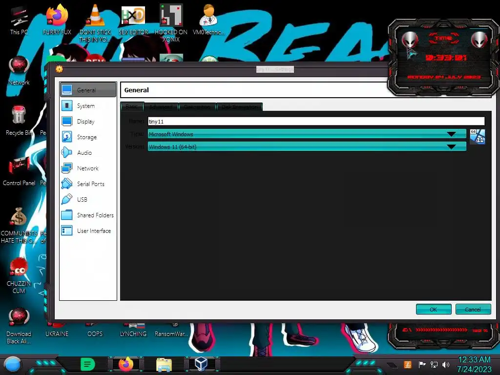500x375 pixels.
Task: Select the Download Black Ali desktop icon
Action: [x=19, y=326]
